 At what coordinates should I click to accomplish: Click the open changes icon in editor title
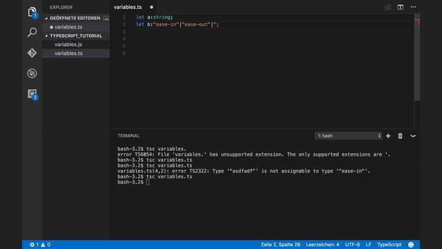[388, 7]
